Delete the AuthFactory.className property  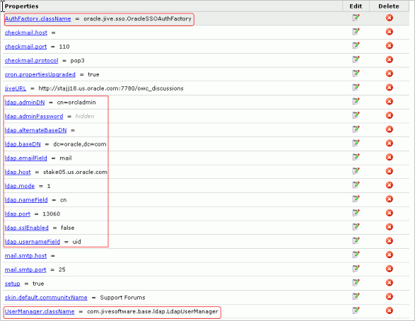[389, 18]
